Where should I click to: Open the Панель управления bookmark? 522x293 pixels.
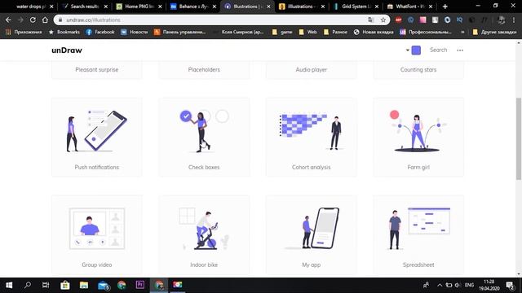180,32
